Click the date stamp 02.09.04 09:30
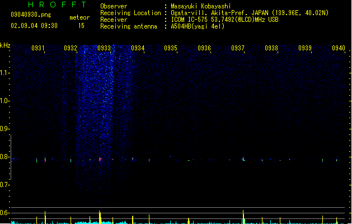 34,26
